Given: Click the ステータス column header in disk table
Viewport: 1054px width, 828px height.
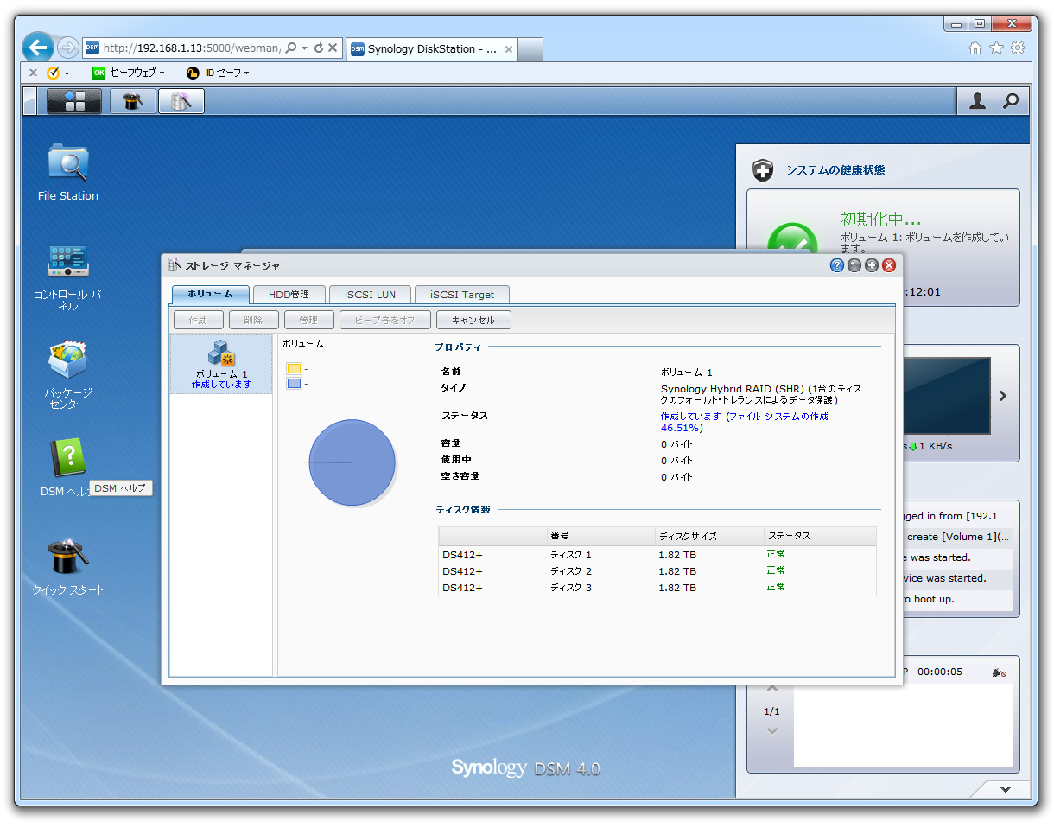Looking at the screenshot, I should [x=820, y=536].
